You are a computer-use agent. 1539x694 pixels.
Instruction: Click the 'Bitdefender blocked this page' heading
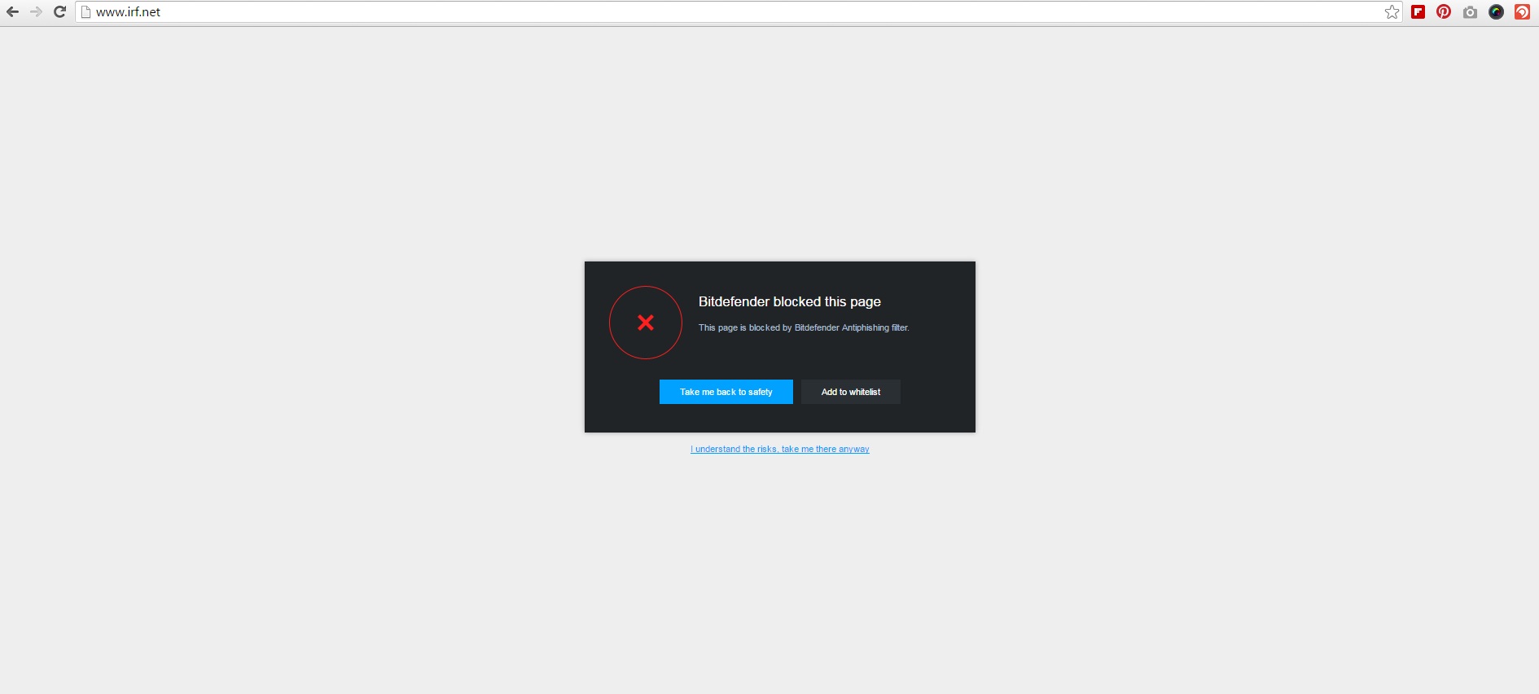click(x=789, y=301)
